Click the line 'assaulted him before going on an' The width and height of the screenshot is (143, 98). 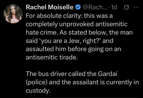pyautogui.click(x=73, y=49)
